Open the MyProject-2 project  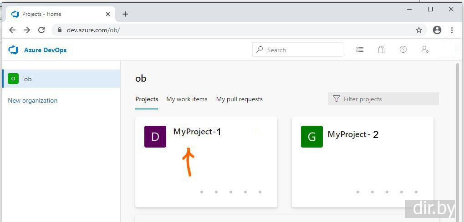tap(353, 134)
